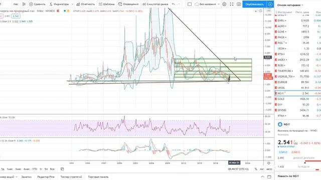Set the chart range to 1г

pos(41,169)
